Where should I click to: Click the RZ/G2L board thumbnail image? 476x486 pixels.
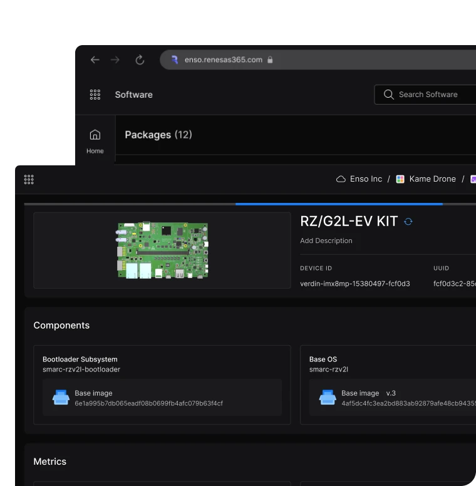point(162,251)
